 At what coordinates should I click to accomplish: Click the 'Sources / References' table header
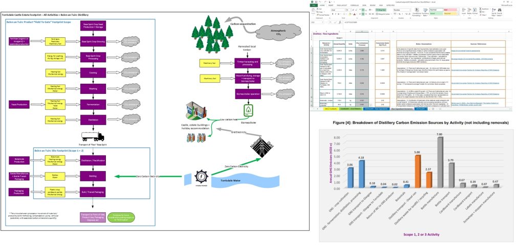pos(478,44)
